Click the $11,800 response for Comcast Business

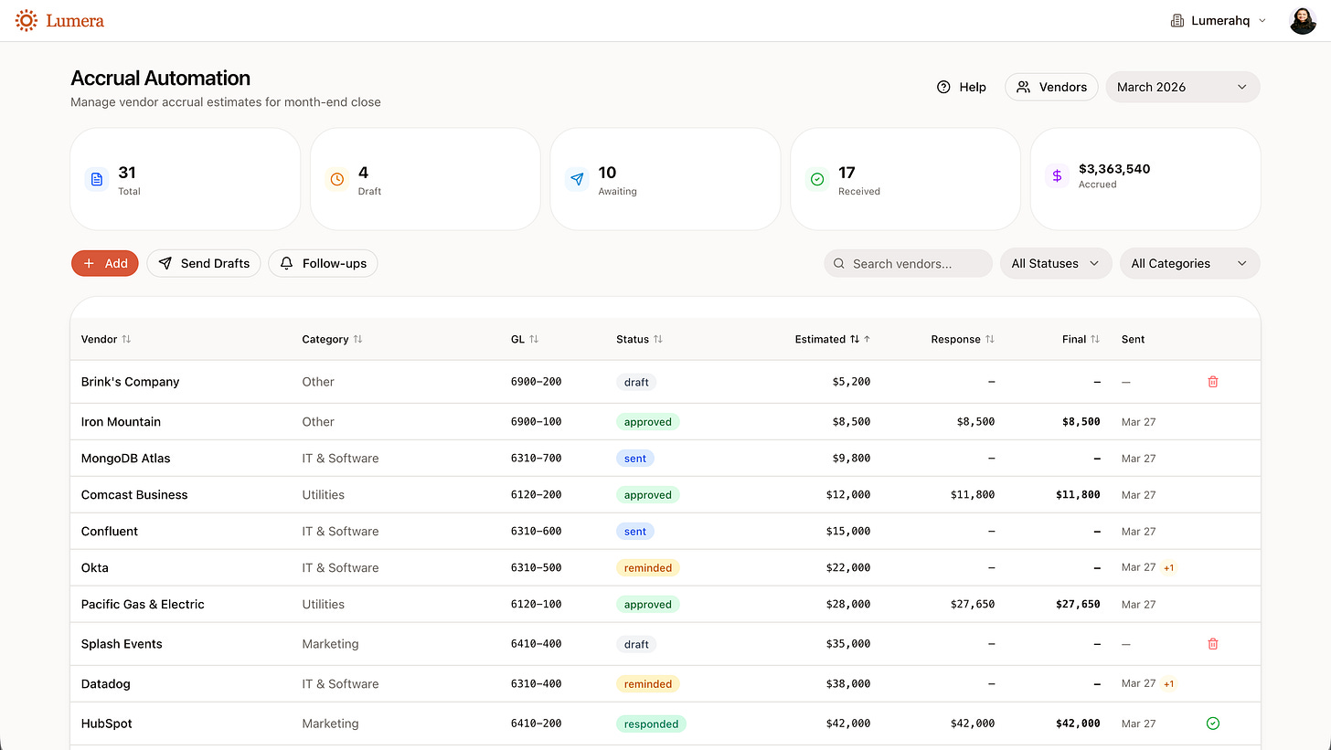[973, 495]
